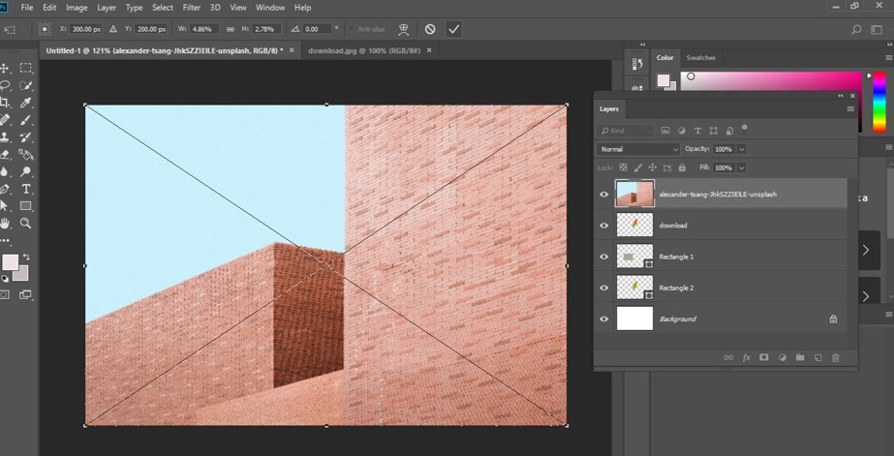Select the Quick Selection tool
The width and height of the screenshot is (894, 456).
(25, 85)
